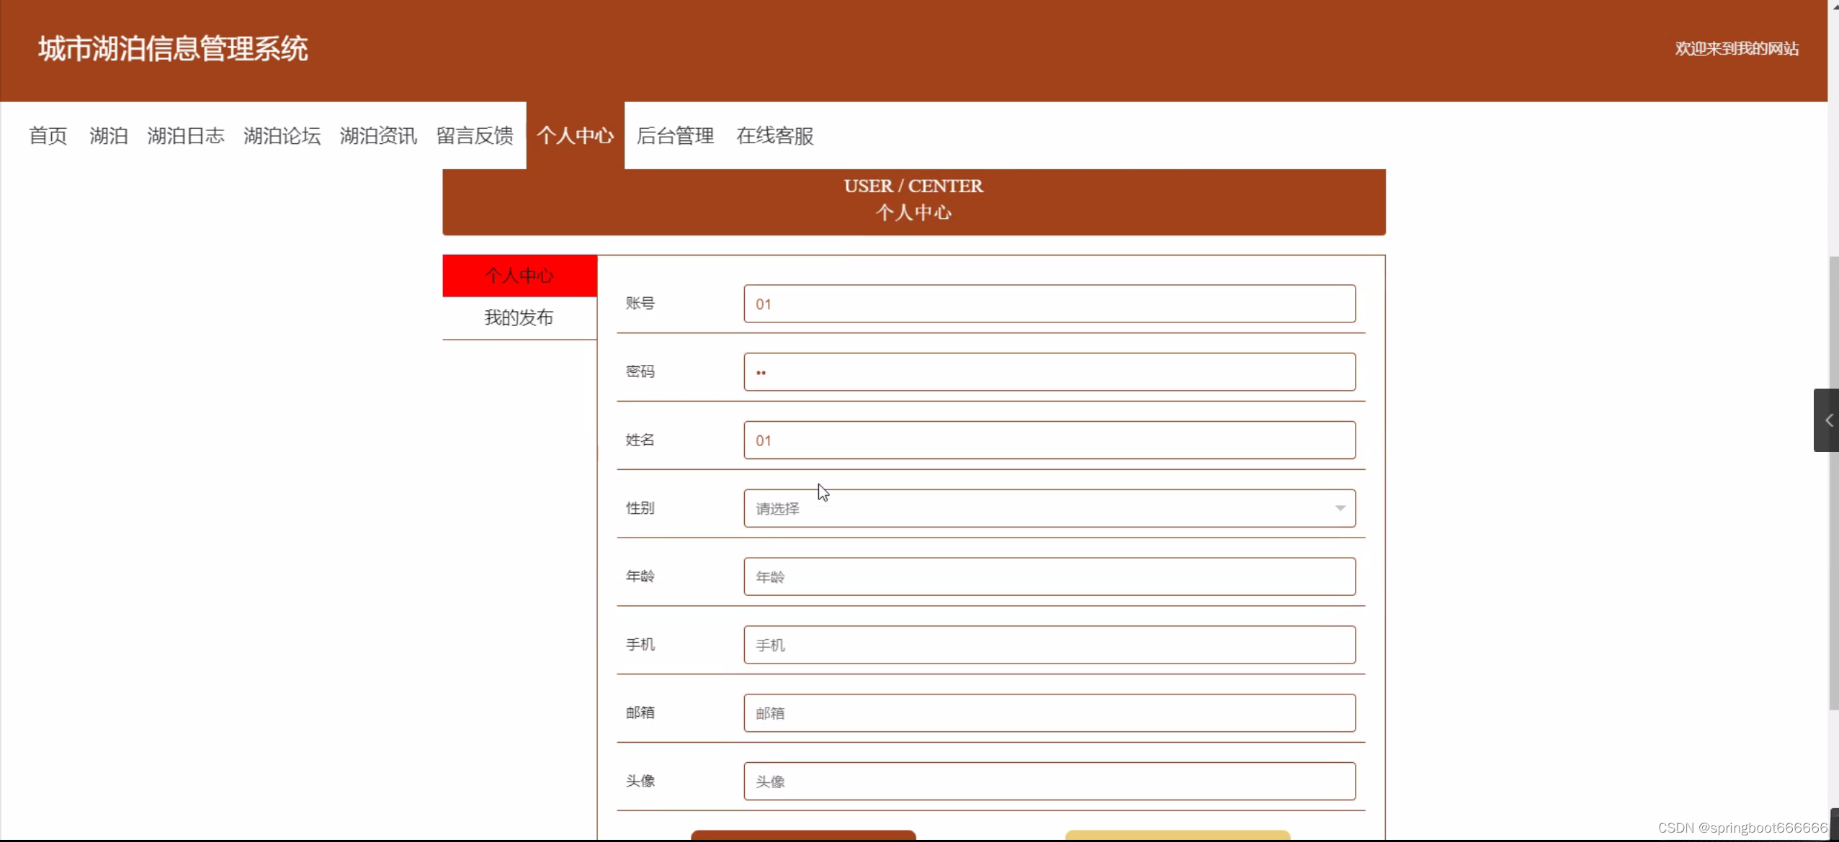Screen dimensions: 1839x842
Task: Open the 湖泊 nav item
Action: pos(108,135)
